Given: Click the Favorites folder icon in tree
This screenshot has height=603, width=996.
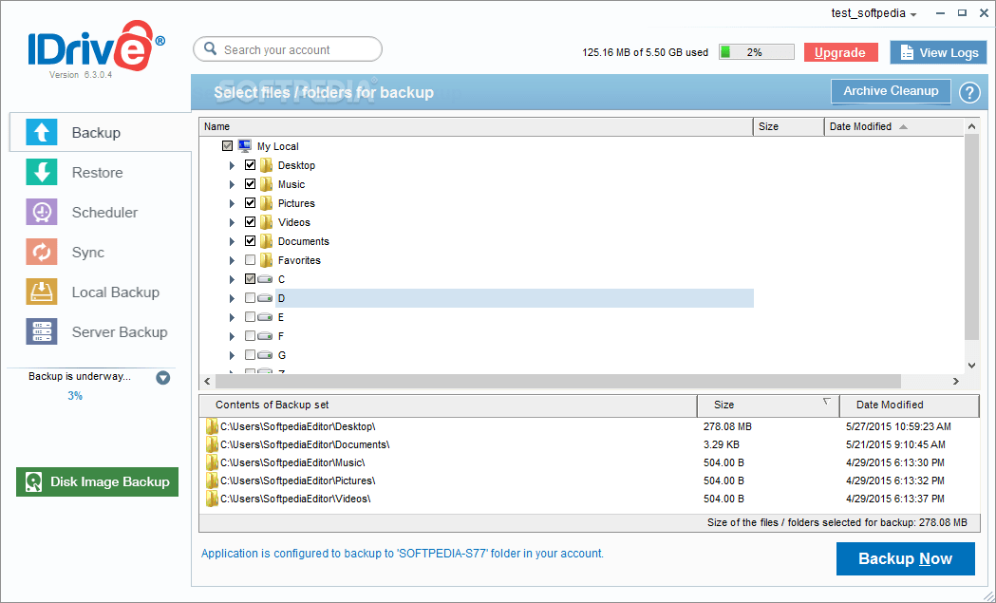Looking at the screenshot, I should point(266,260).
